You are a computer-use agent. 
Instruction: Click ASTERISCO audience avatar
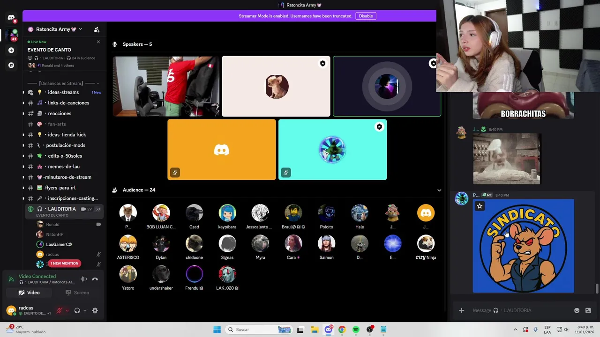pos(128,243)
